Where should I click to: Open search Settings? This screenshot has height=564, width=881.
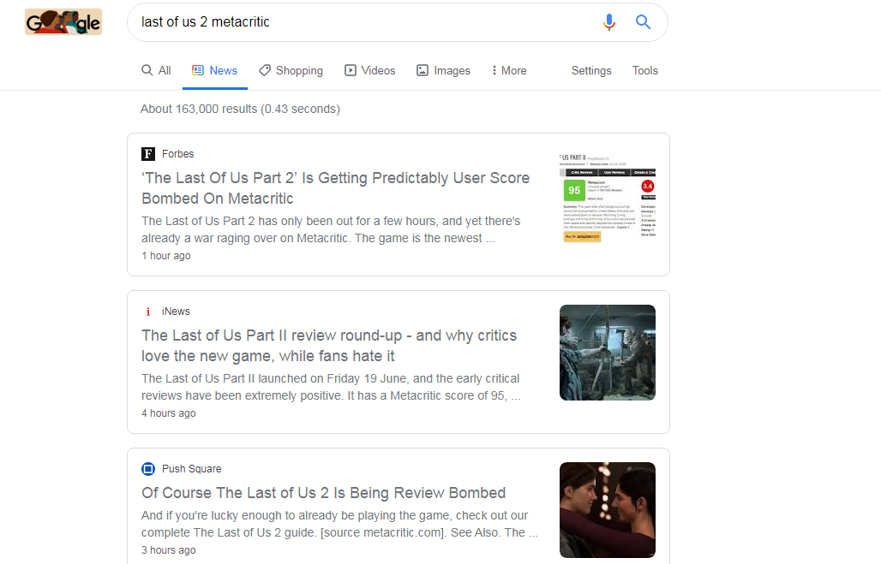click(591, 71)
